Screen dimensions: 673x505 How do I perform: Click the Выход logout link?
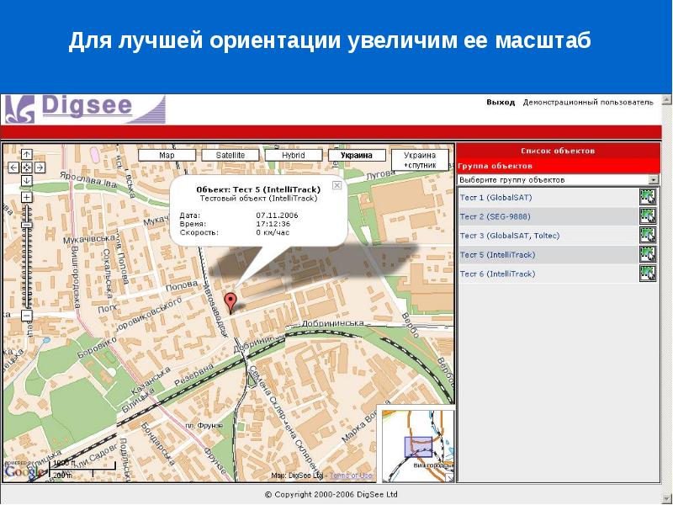500,102
